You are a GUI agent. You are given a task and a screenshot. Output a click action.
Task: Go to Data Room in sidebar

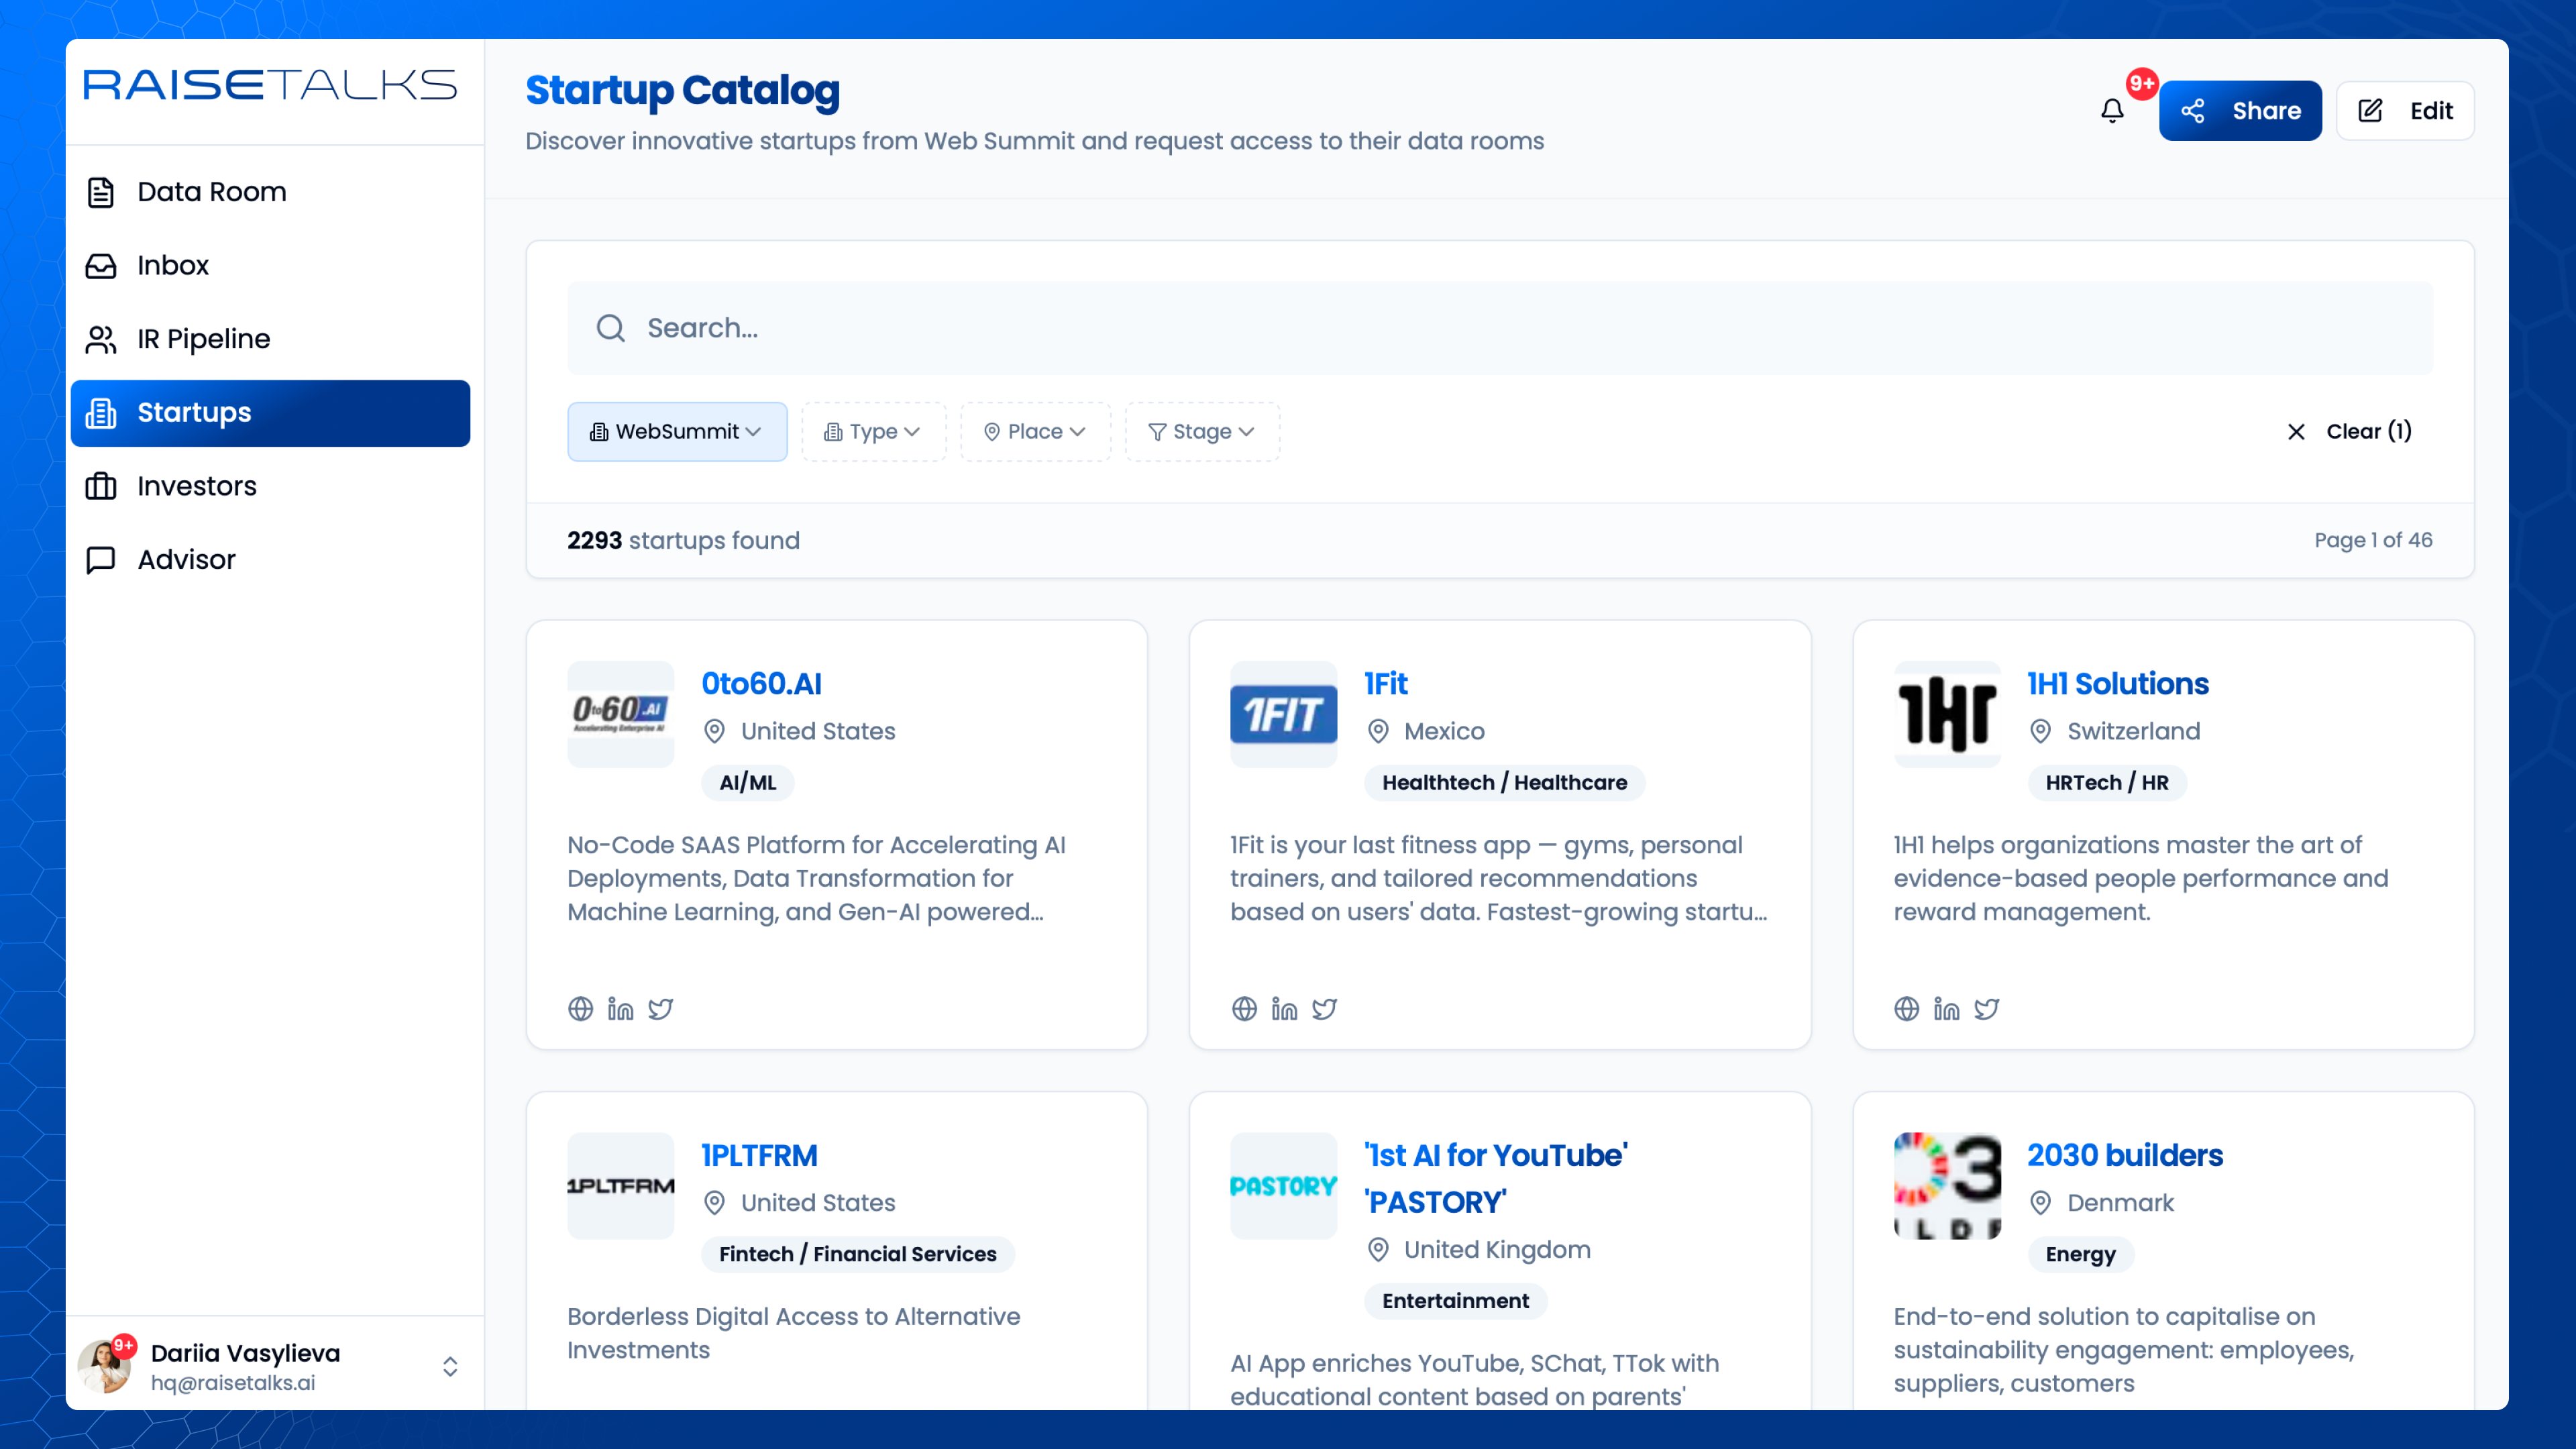(x=211, y=192)
